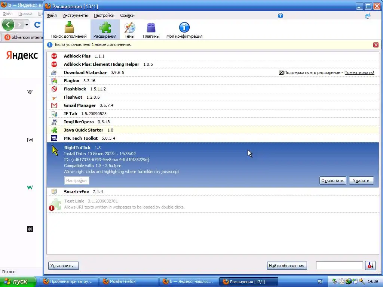Click the RightToClick yellow cursor icon
This screenshot has height=287, width=383.
pyautogui.click(x=55, y=151)
